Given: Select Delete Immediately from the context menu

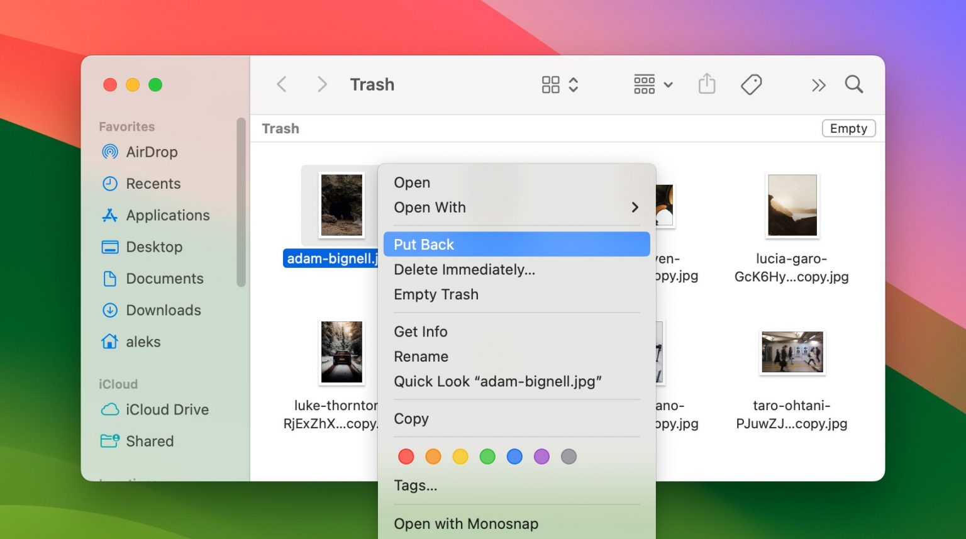Looking at the screenshot, I should click(464, 269).
